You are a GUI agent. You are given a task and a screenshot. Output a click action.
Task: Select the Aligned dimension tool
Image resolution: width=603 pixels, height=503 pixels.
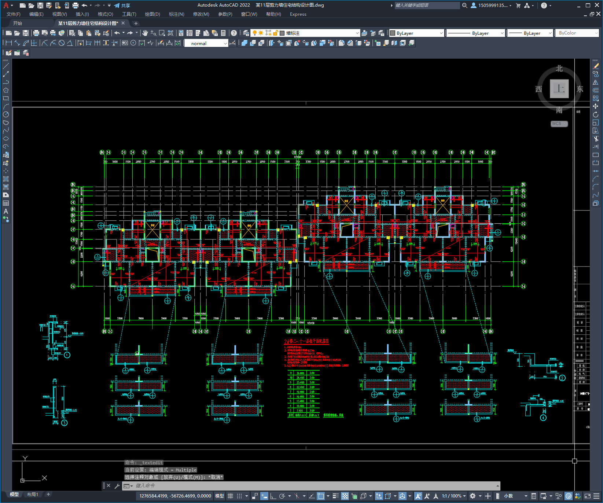(x=17, y=43)
